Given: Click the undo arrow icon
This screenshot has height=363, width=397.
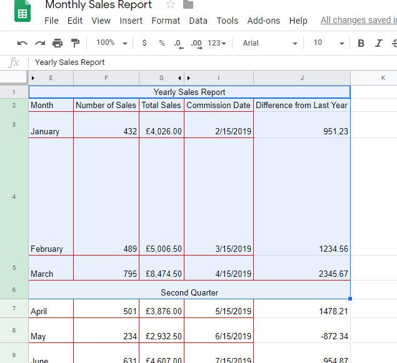Looking at the screenshot, I should coord(23,43).
